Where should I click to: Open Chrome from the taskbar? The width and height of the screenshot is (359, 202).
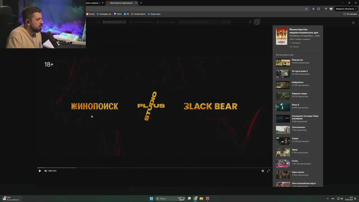pos(195,199)
